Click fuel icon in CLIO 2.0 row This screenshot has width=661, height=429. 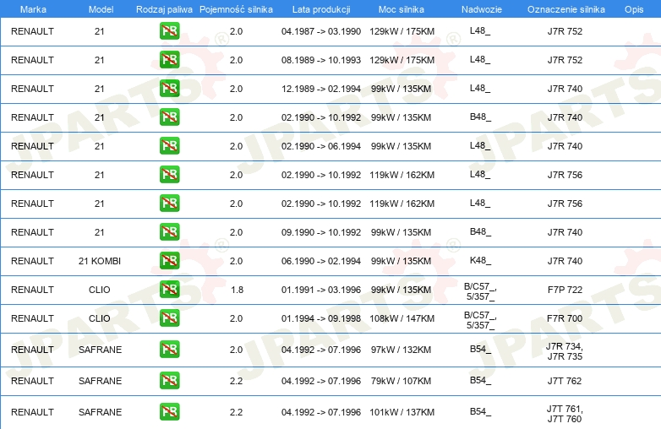[169, 318]
